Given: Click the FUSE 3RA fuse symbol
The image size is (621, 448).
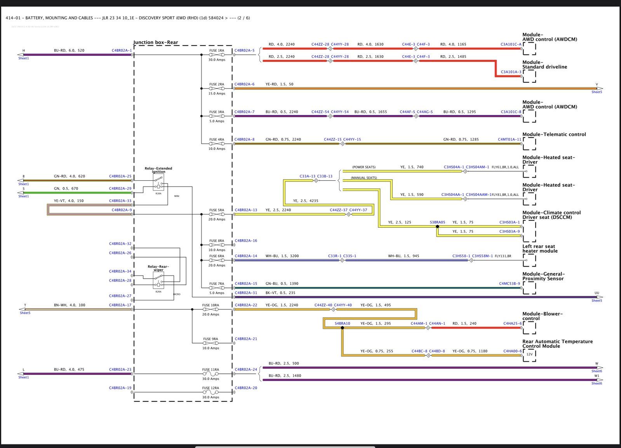Looking at the screenshot, I should tap(217, 116).
